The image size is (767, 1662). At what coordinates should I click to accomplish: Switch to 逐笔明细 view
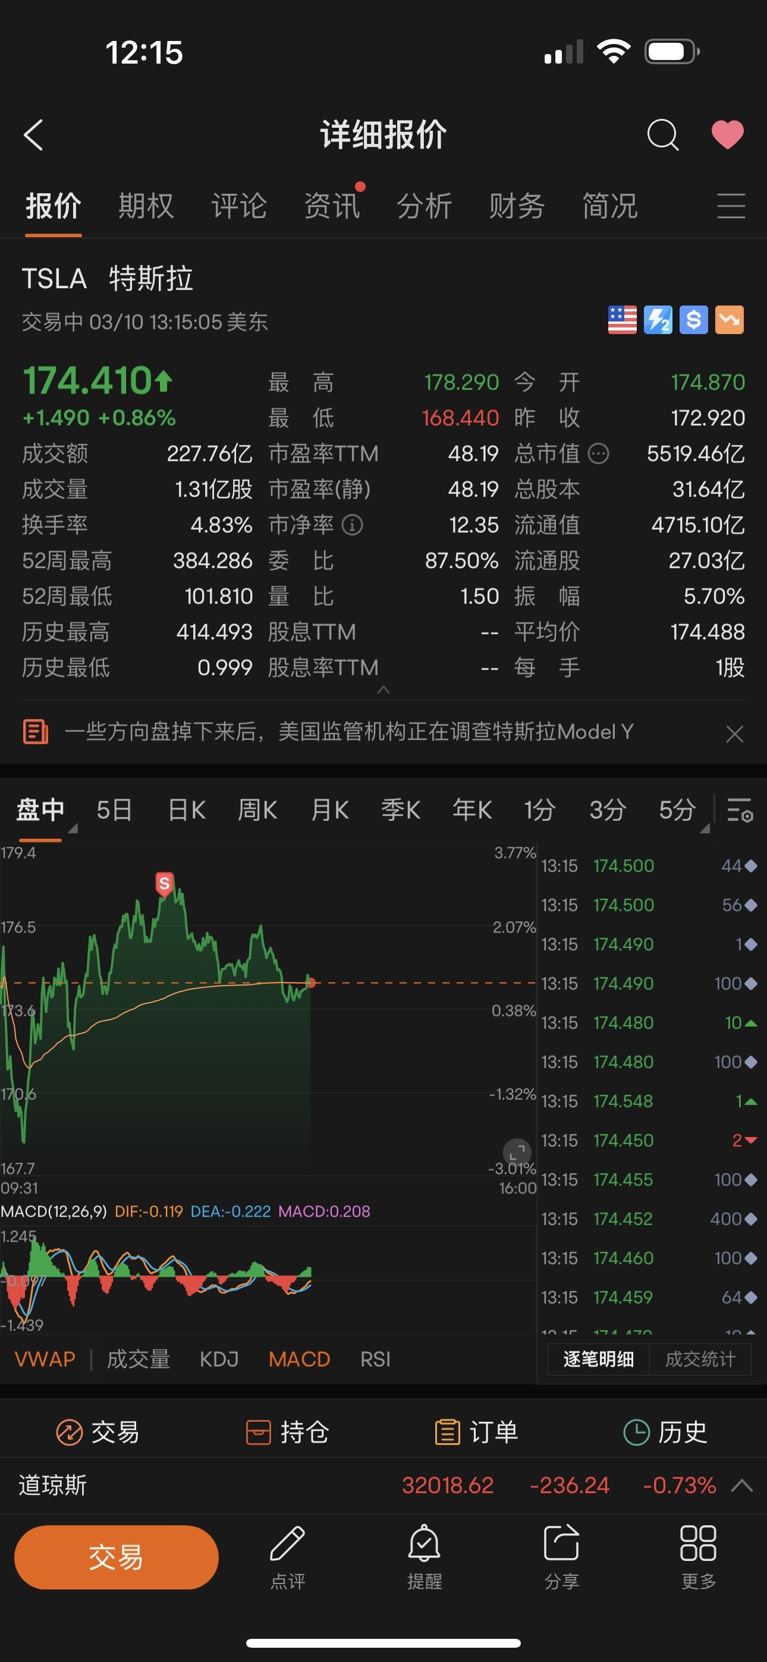click(598, 1359)
